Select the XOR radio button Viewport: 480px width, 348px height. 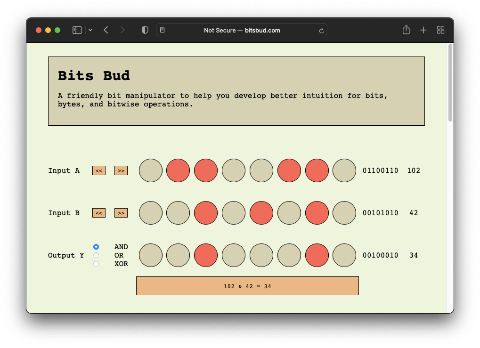(x=96, y=264)
